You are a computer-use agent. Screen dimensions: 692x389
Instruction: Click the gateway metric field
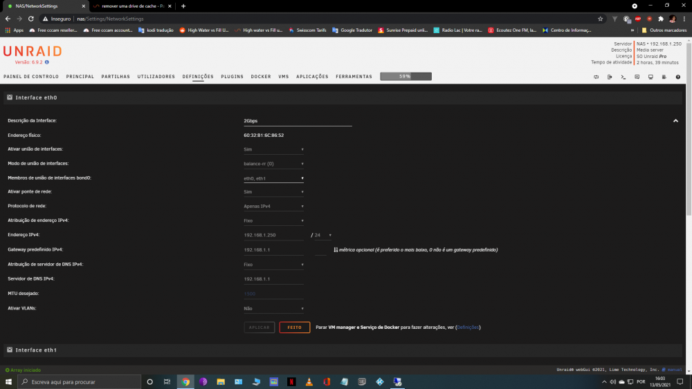[x=320, y=250]
